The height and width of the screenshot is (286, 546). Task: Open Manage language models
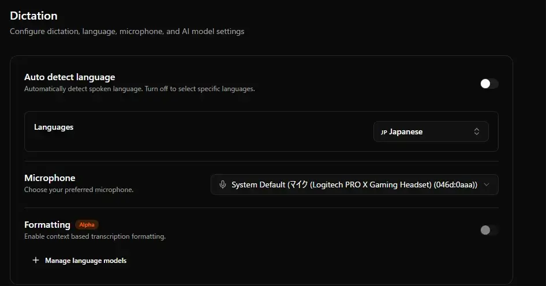tap(80, 260)
